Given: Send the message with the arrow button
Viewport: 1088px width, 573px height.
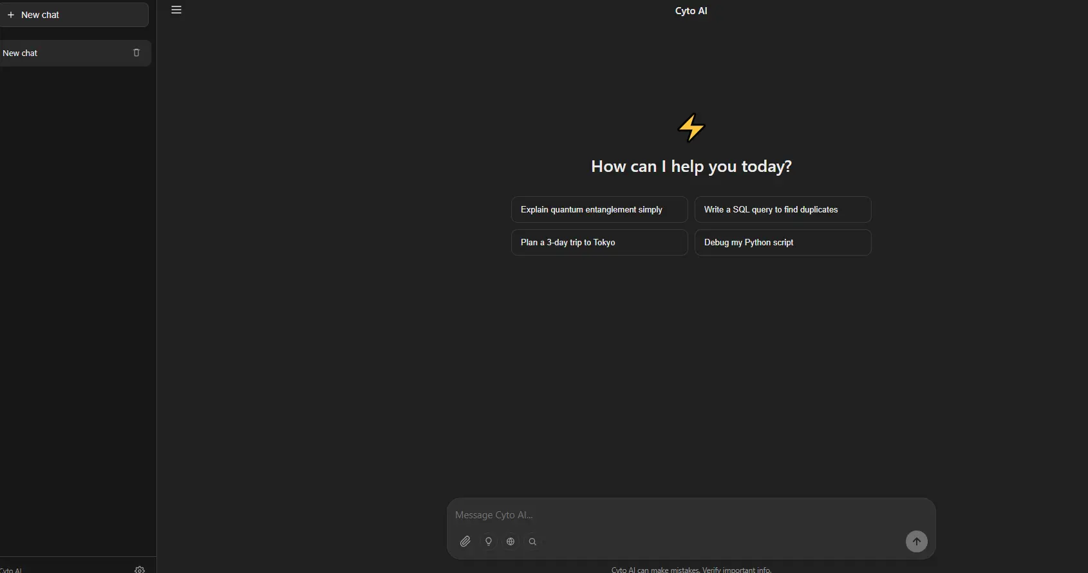Looking at the screenshot, I should point(917,541).
